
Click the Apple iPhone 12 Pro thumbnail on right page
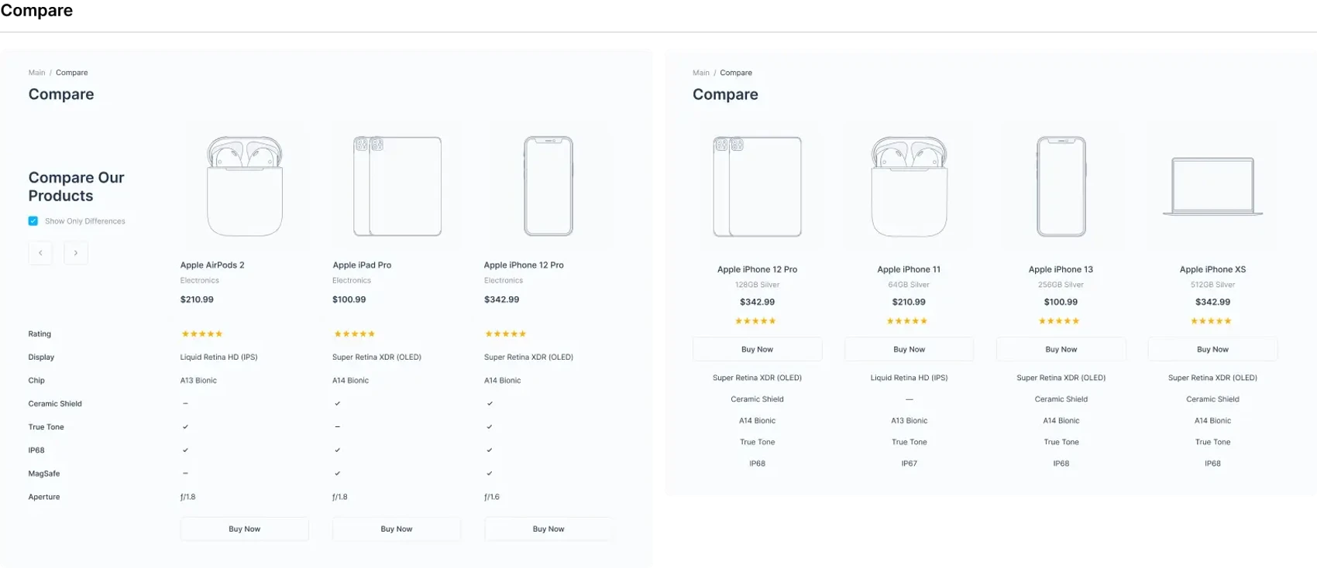pos(757,186)
